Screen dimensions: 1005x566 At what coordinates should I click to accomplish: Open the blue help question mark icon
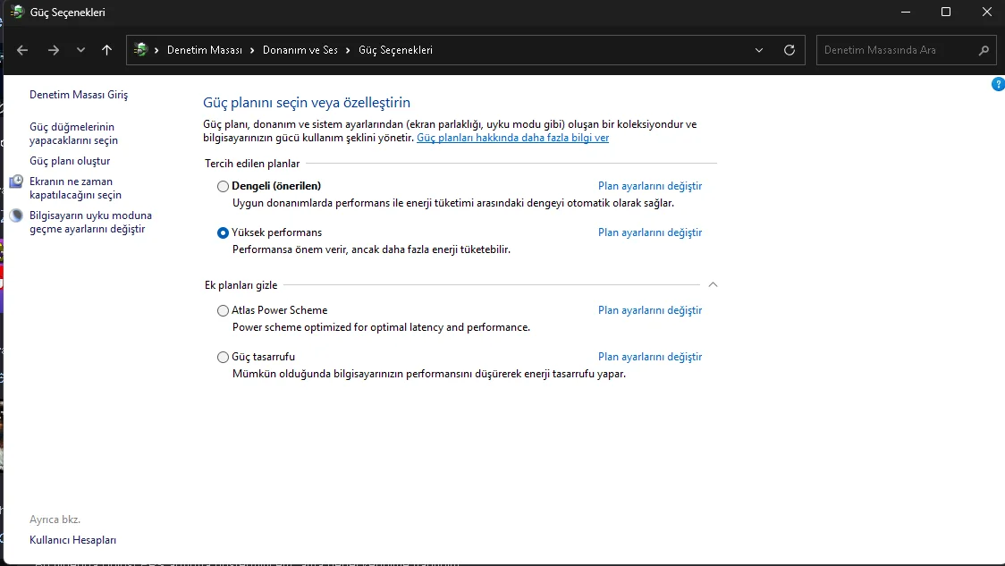[998, 84]
